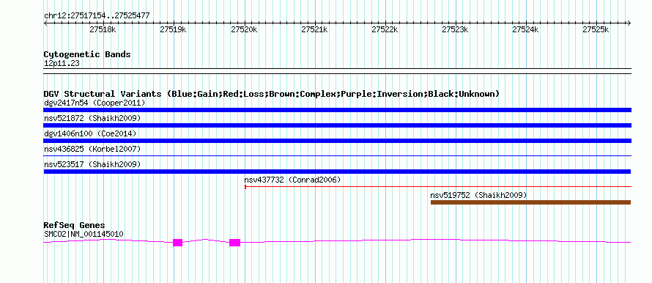Click the 27521k ruler mark

tap(314, 29)
